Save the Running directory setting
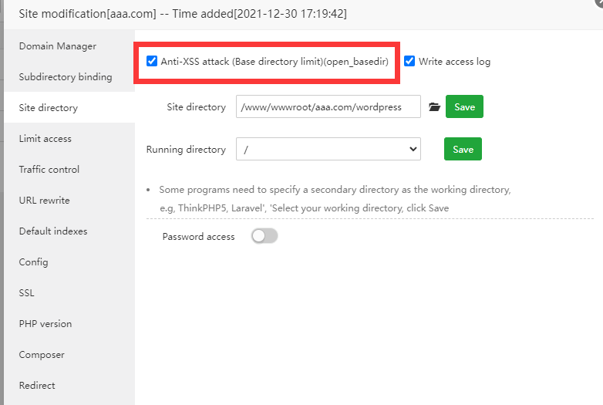The height and width of the screenshot is (405, 603). 463,150
